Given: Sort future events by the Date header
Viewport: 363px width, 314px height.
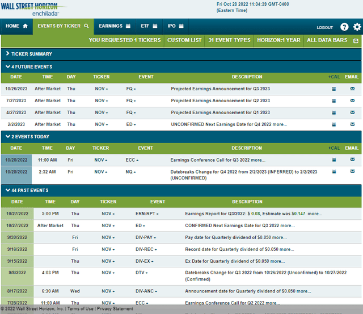Looking at the screenshot, I should pyautogui.click(x=16, y=77).
